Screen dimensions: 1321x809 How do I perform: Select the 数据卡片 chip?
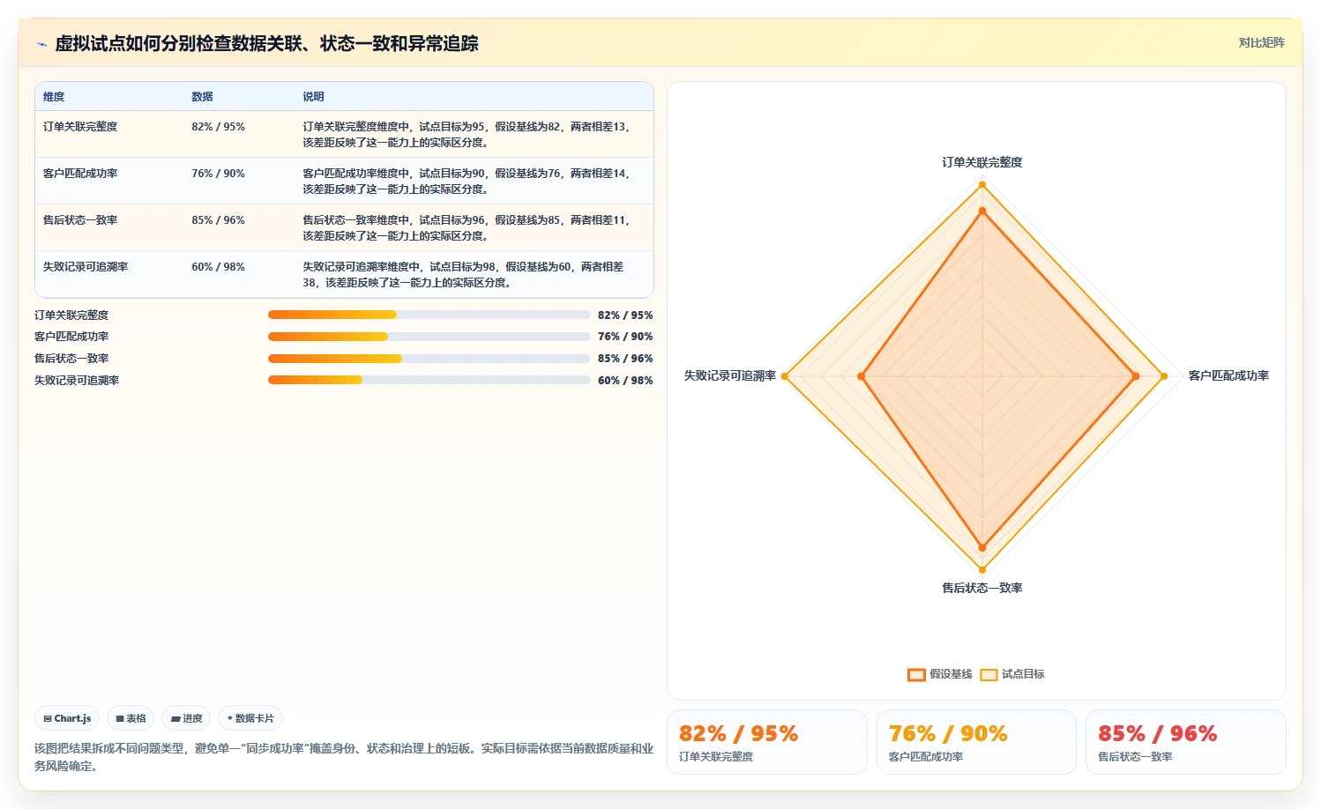(250, 718)
